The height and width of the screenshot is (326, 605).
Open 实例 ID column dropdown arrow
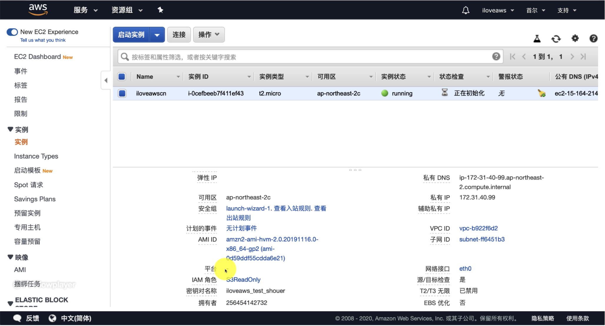[x=249, y=77]
